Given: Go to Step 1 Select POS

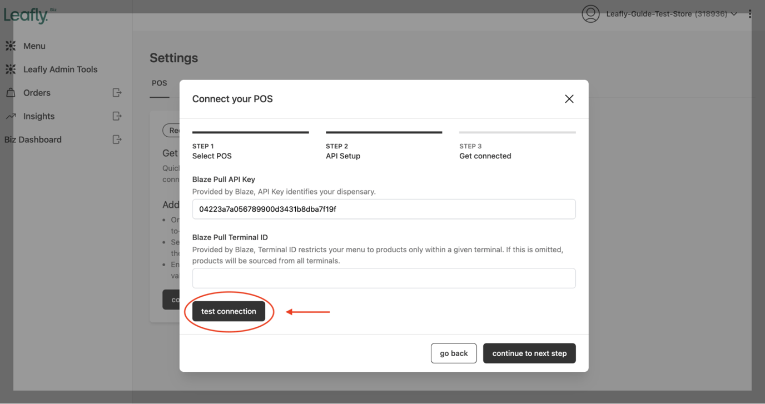Looking at the screenshot, I should coord(212,151).
